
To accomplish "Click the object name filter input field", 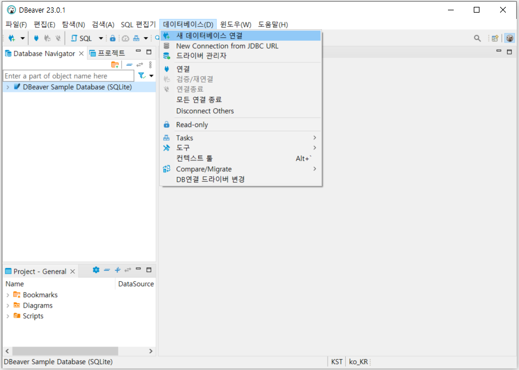I will 69,76.
